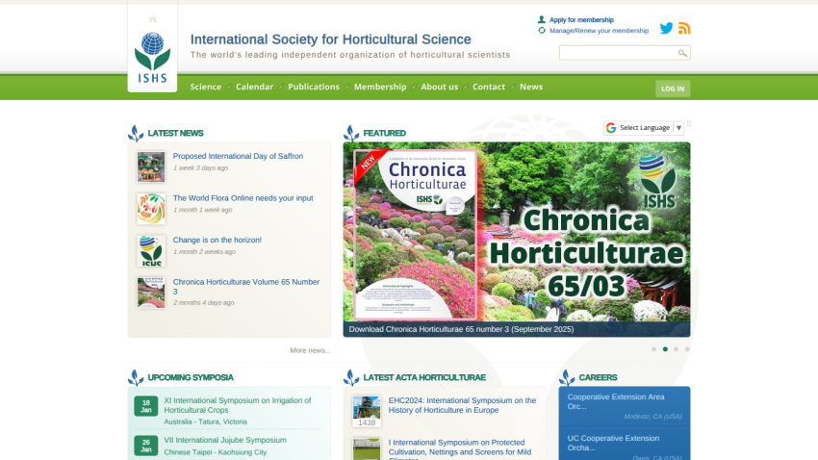This screenshot has width=818, height=460.
Task: Click the home icon above the ISHS logo
Action: click(x=153, y=19)
